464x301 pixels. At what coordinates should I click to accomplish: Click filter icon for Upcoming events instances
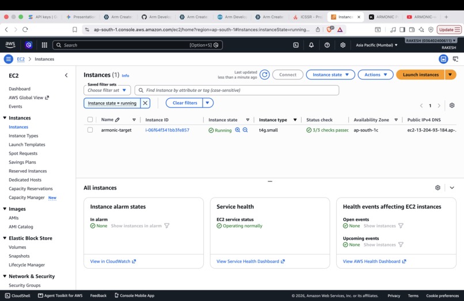401,245
